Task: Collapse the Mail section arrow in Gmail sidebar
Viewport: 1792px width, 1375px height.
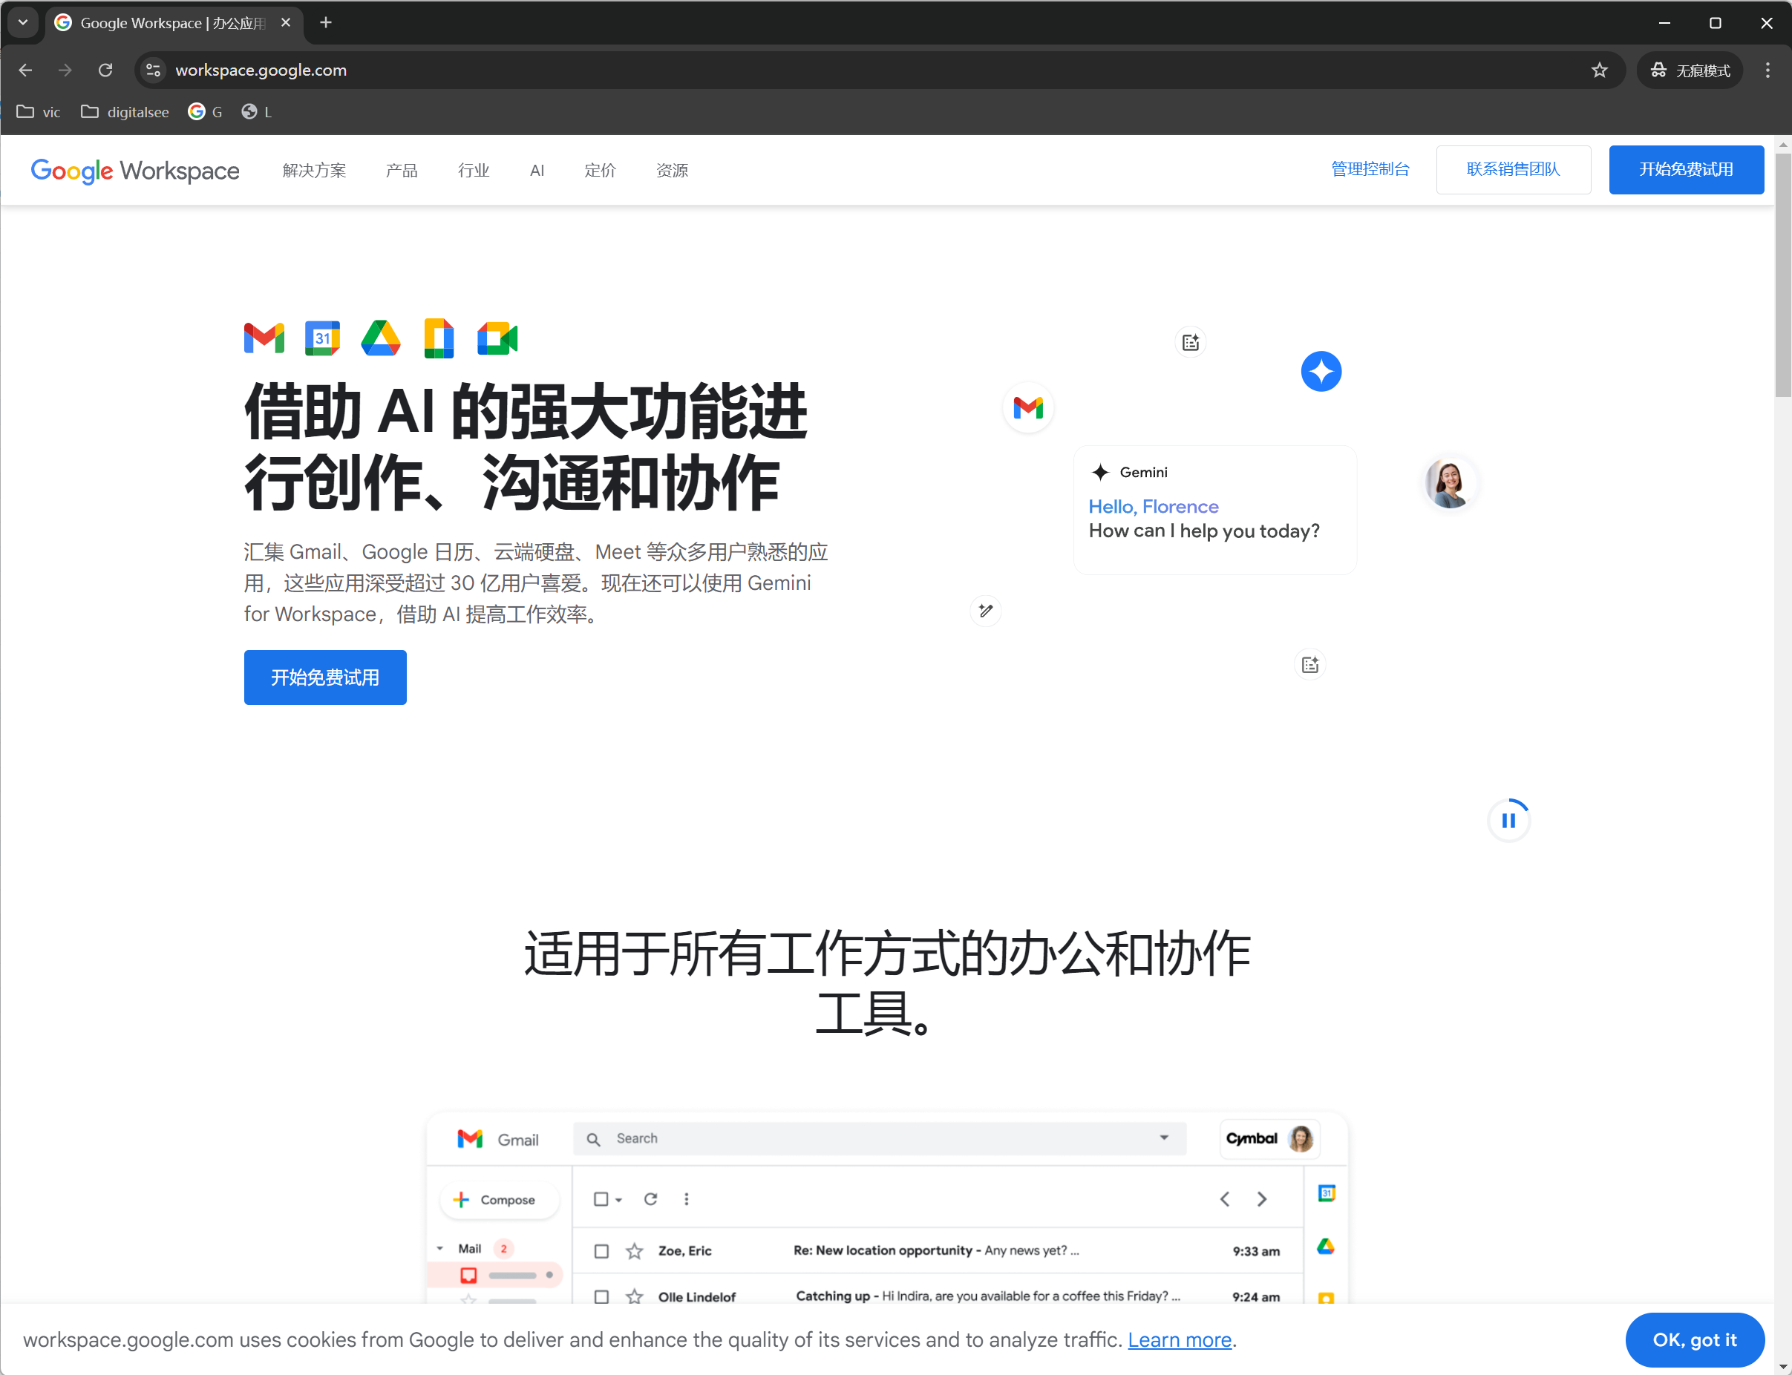Action: coord(440,1248)
